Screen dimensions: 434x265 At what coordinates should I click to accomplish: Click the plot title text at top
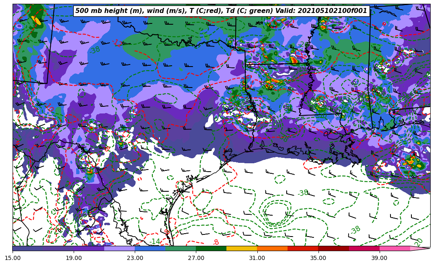tap(221, 11)
